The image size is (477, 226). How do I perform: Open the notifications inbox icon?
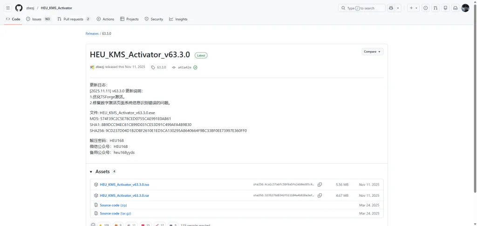(x=455, y=8)
